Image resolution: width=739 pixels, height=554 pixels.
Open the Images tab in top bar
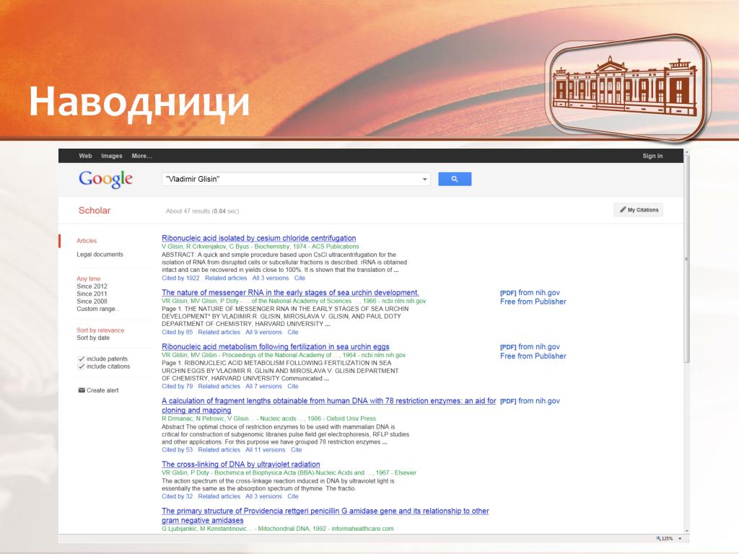pyautogui.click(x=112, y=156)
